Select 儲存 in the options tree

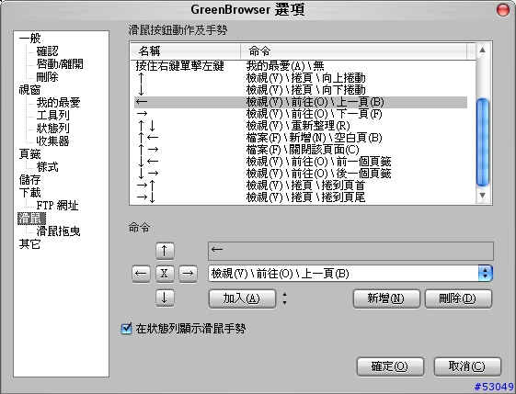(30, 179)
